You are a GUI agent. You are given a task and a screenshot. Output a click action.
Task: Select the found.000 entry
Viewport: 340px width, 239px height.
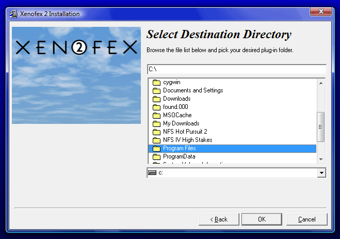point(175,107)
